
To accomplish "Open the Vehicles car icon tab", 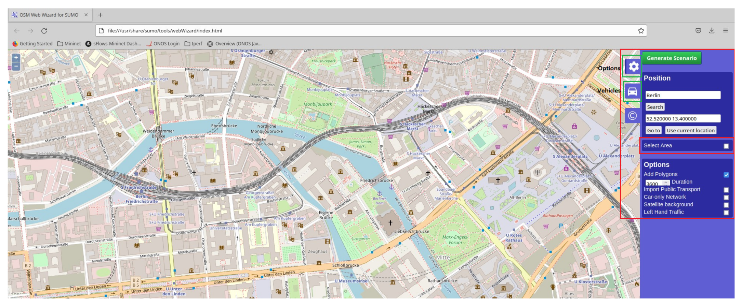I will pyautogui.click(x=632, y=91).
